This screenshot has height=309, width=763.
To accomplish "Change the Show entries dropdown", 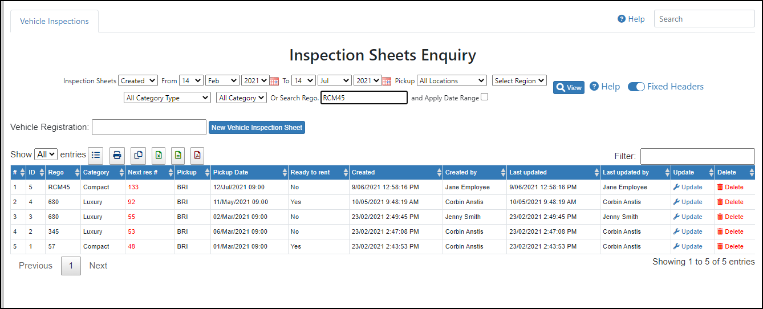I will pos(46,154).
